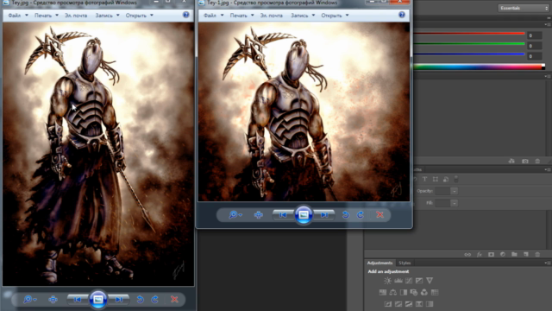552x311 pixels.
Task: Toggle smart object filter in Layers panel
Action: (446, 179)
